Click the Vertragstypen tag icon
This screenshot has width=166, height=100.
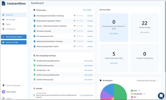(101, 81)
